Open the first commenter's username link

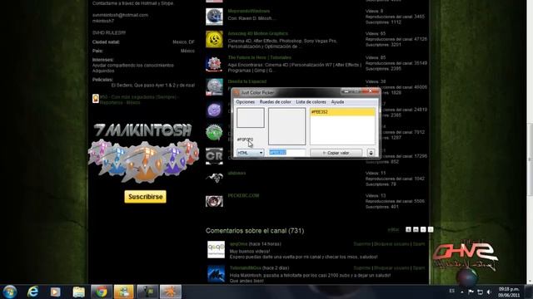click(238, 244)
